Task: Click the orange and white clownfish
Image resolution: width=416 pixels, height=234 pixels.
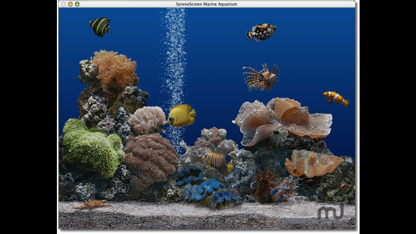Action: 337,98
